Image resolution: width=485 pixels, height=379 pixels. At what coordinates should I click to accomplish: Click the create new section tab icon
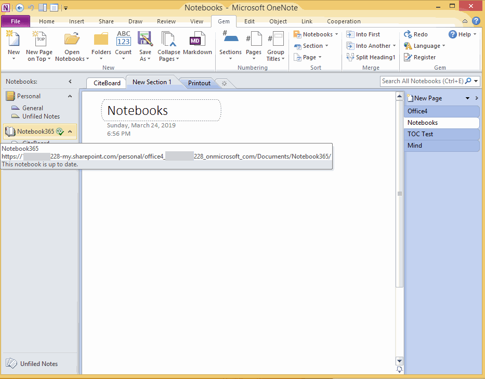click(224, 83)
